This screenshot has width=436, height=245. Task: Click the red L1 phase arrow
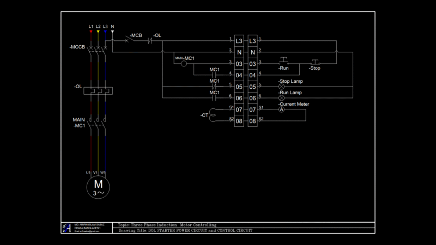click(x=91, y=32)
